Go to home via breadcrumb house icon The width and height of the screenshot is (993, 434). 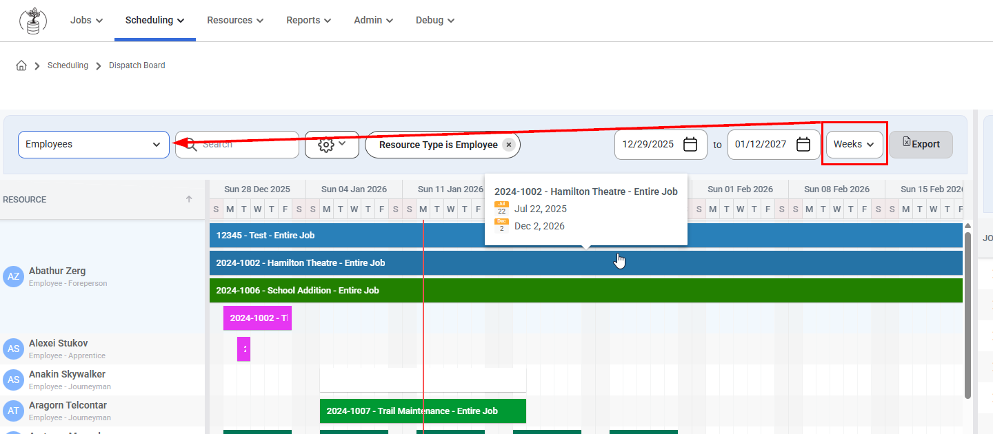tap(21, 65)
